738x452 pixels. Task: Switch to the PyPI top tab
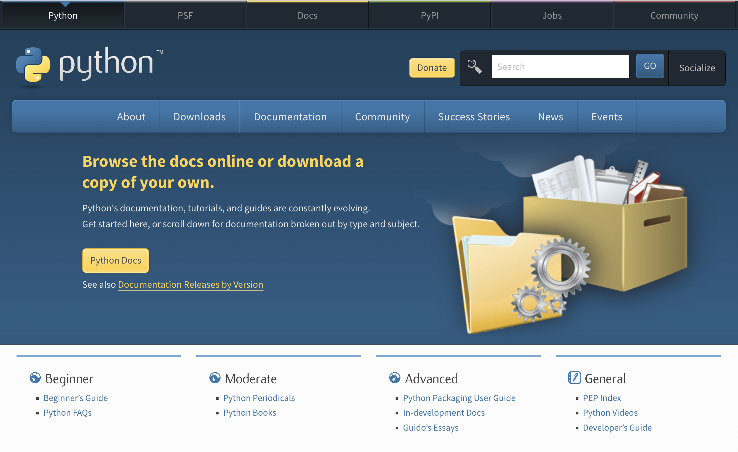click(x=430, y=15)
